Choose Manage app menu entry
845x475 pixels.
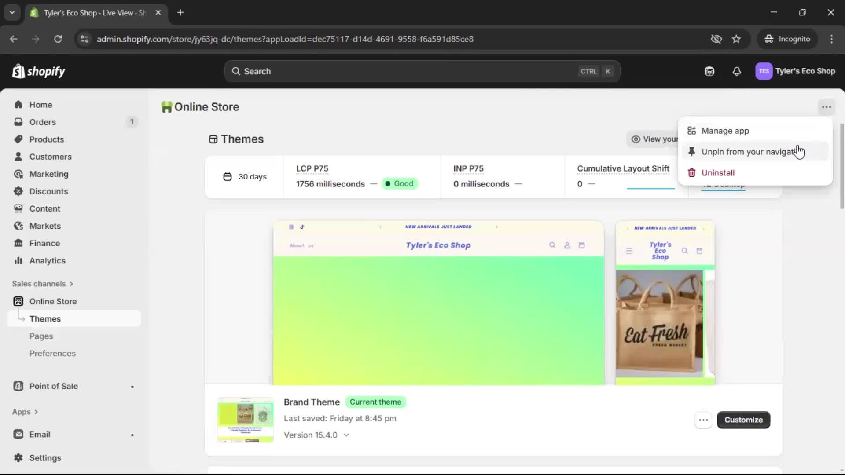(x=725, y=131)
